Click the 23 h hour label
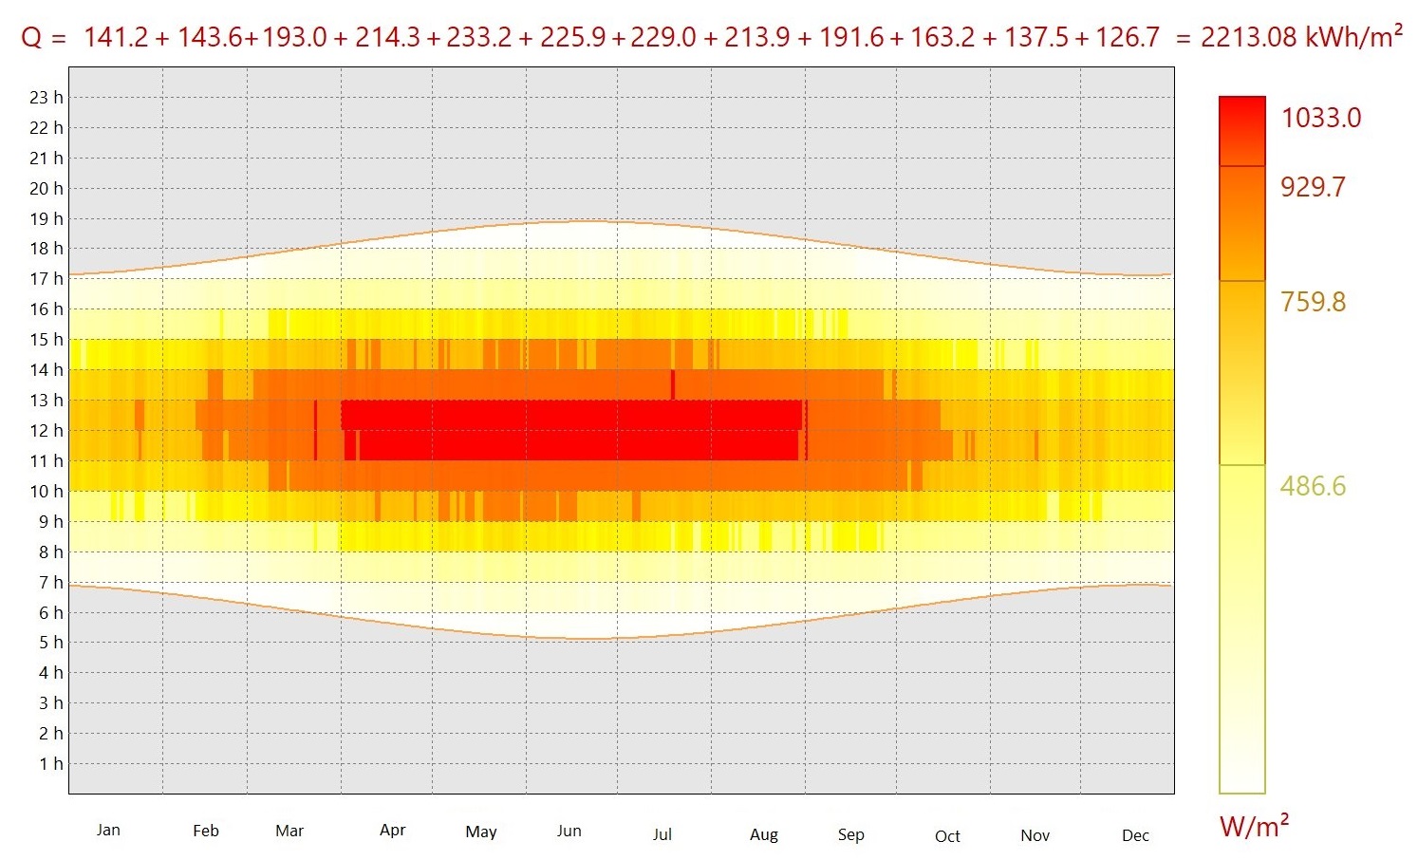The height and width of the screenshot is (860, 1418). click(x=47, y=97)
